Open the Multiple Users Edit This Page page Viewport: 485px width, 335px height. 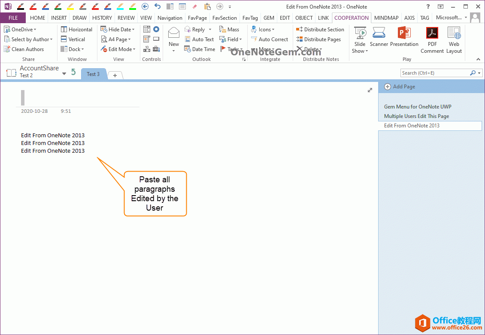coord(416,116)
